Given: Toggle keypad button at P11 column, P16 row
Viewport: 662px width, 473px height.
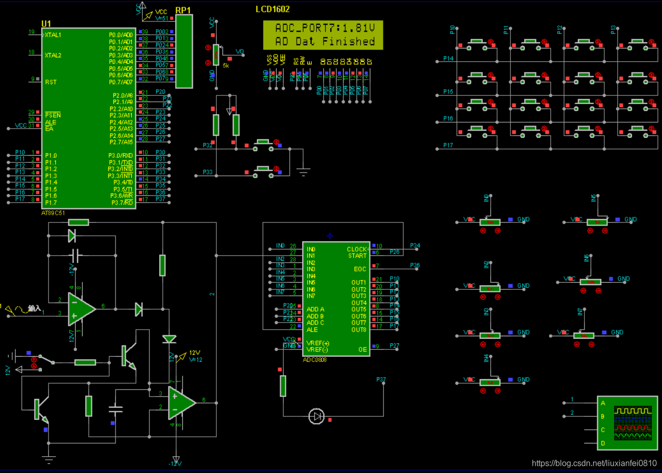Looking at the screenshot, I should [530, 105].
